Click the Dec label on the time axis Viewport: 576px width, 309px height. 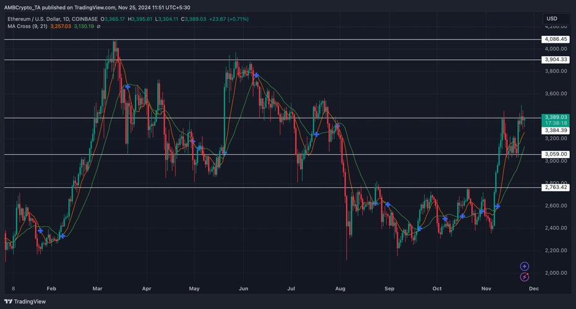(x=535, y=288)
